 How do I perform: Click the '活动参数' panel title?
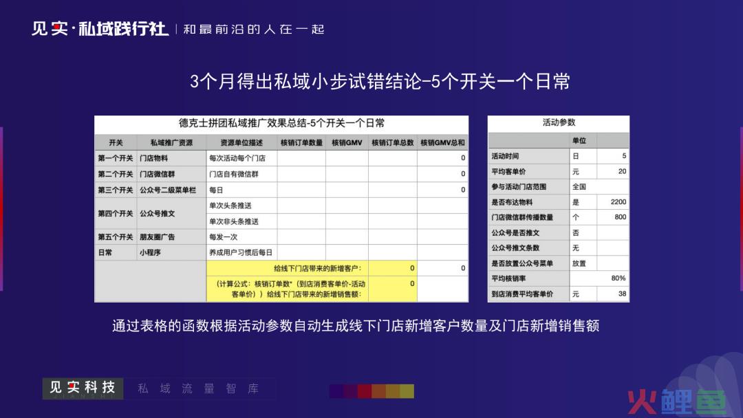tap(559, 122)
